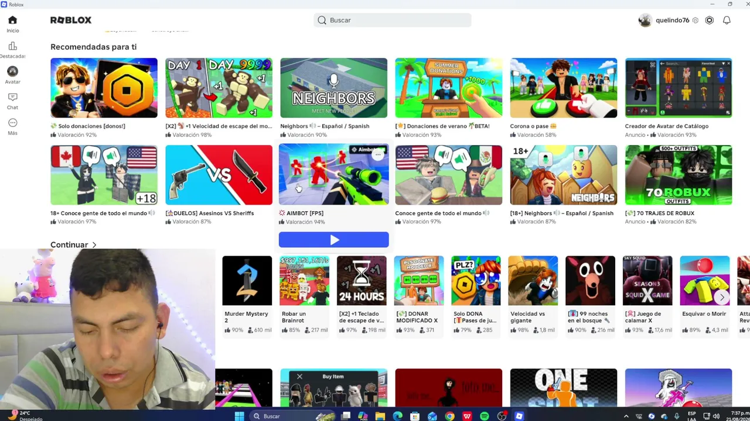The width and height of the screenshot is (750, 421).
Task: Click the Premium badge next to quelindo76
Action: pos(696,20)
